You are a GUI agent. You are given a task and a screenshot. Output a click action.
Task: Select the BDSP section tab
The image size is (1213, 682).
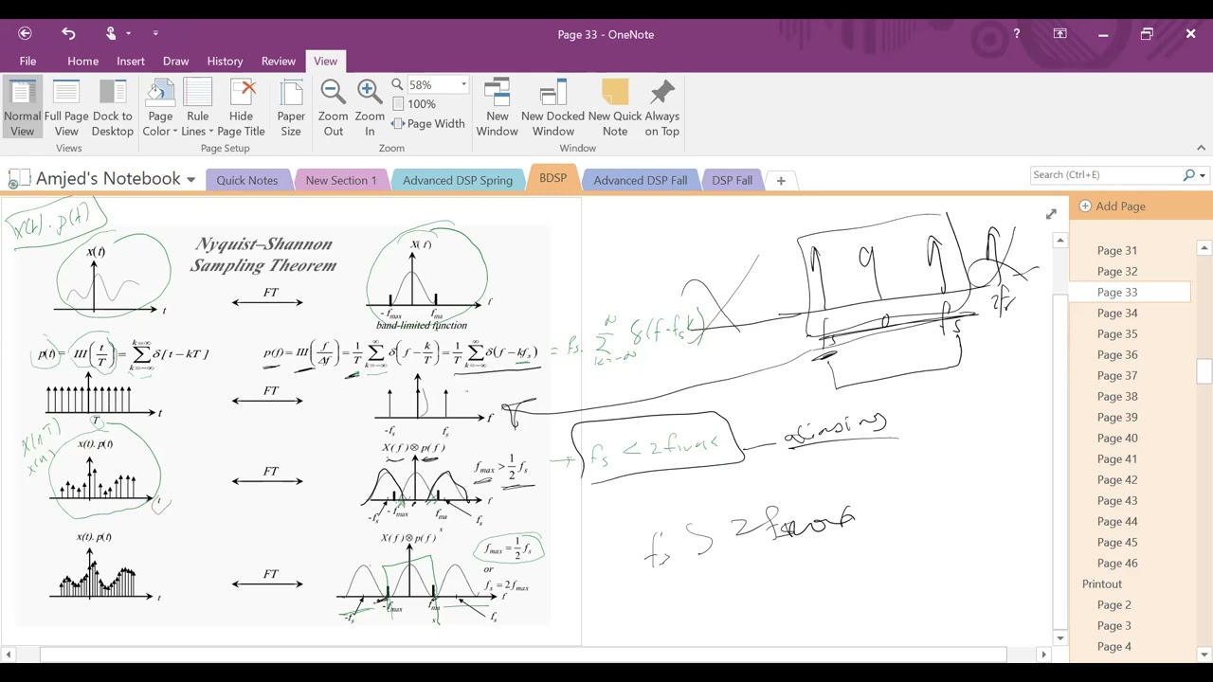552,178
